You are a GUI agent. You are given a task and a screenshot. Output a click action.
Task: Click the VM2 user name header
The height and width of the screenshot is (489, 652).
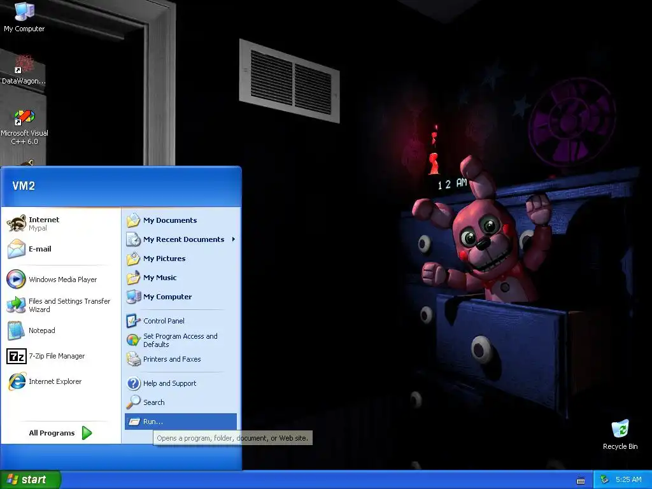pyautogui.click(x=24, y=186)
